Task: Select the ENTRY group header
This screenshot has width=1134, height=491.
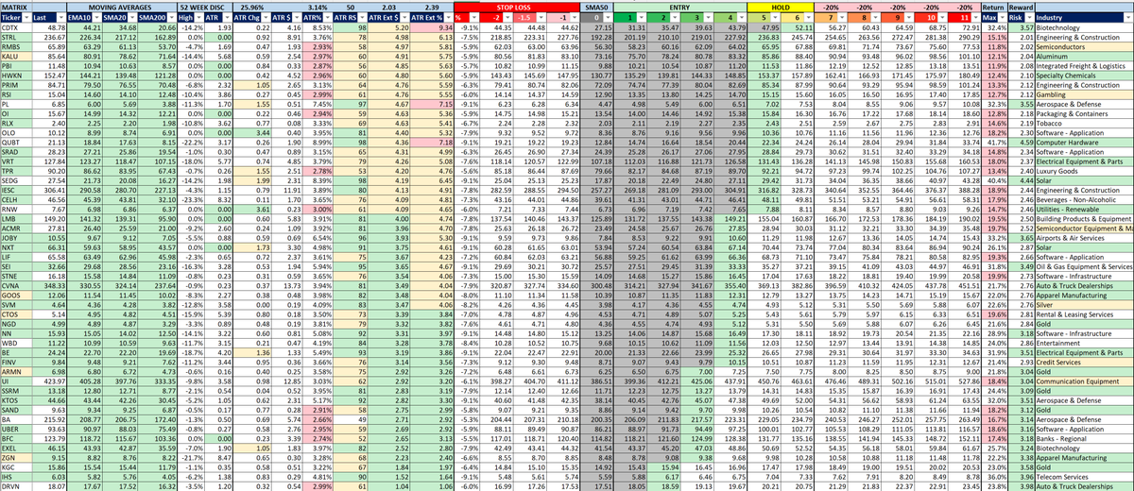Action: (679, 8)
